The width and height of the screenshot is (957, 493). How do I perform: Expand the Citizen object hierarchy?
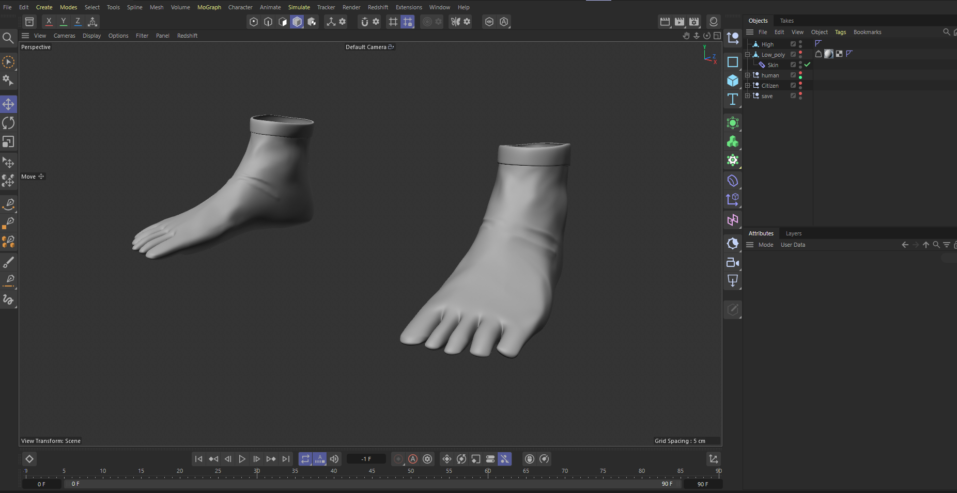(x=747, y=86)
